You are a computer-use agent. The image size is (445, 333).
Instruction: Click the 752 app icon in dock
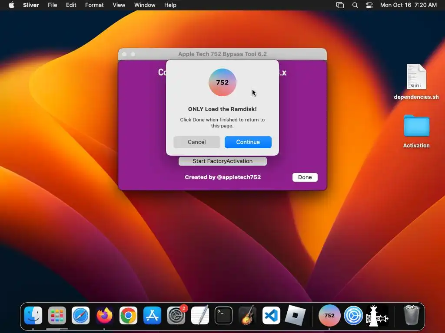tap(329, 316)
